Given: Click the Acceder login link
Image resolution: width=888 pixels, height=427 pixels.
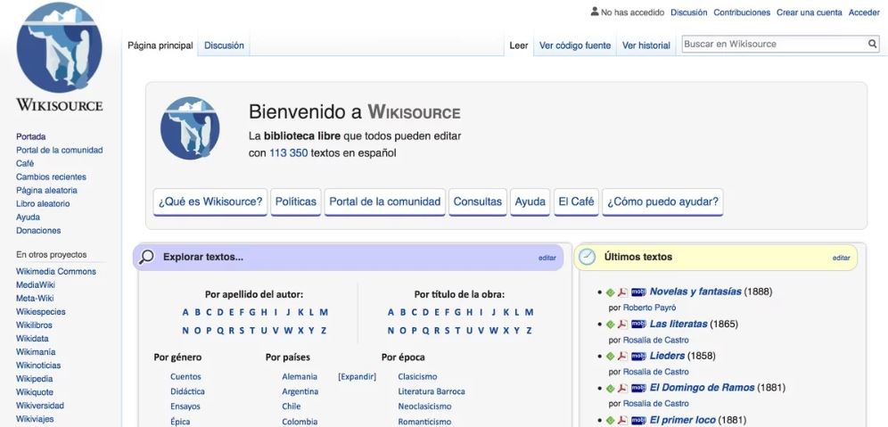Looking at the screenshot, I should point(864,12).
